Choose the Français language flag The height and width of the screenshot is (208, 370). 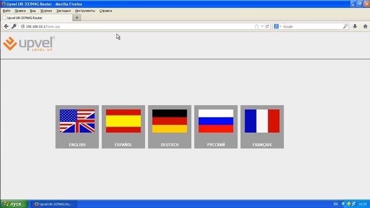pyautogui.click(x=262, y=127)
